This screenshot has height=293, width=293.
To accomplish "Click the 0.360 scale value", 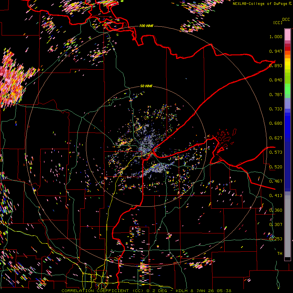I will point(276,210).
